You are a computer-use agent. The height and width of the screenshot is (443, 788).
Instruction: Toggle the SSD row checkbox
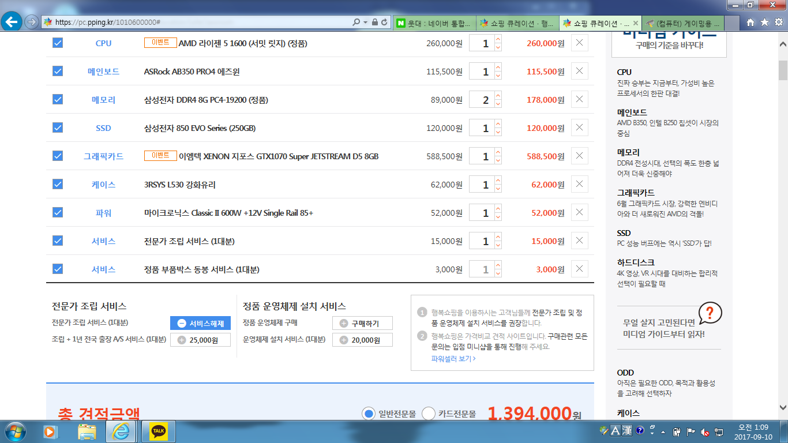58,127
